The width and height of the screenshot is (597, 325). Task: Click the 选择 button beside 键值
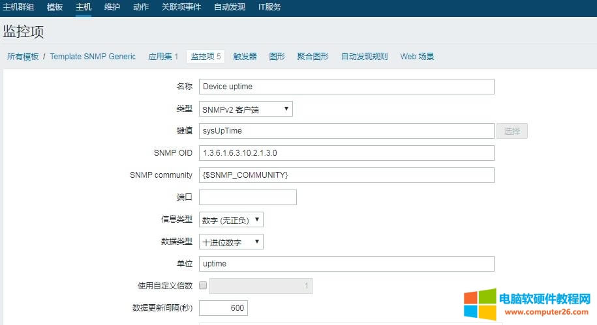[x=512, y=131]
